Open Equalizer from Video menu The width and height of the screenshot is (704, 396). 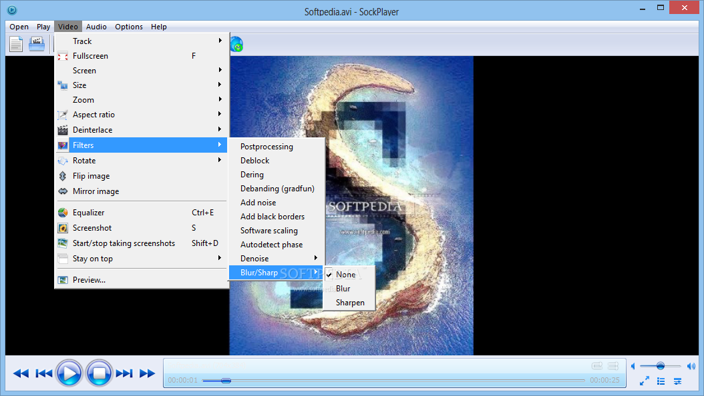(142, 213)
